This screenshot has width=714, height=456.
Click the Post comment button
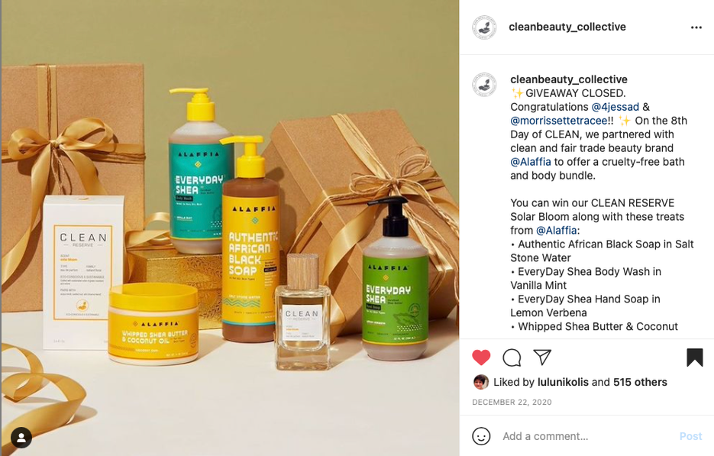pos(690,436)
